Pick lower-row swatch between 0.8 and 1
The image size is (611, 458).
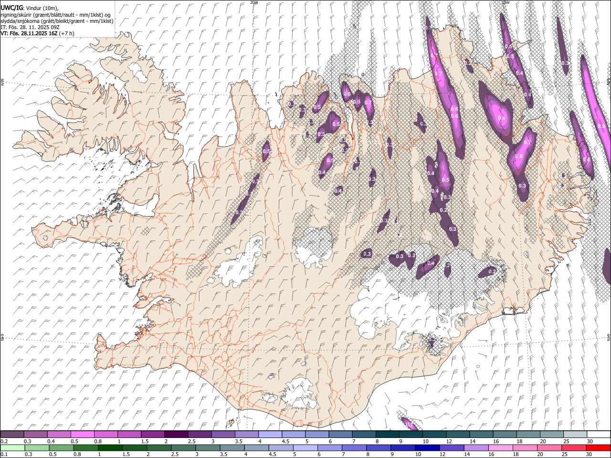point(85,448)
